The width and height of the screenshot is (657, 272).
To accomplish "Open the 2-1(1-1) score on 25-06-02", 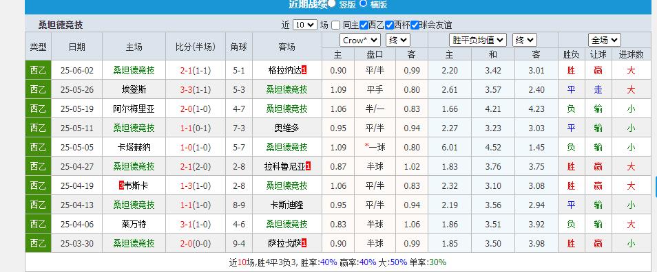I will (x=196, y=70).
